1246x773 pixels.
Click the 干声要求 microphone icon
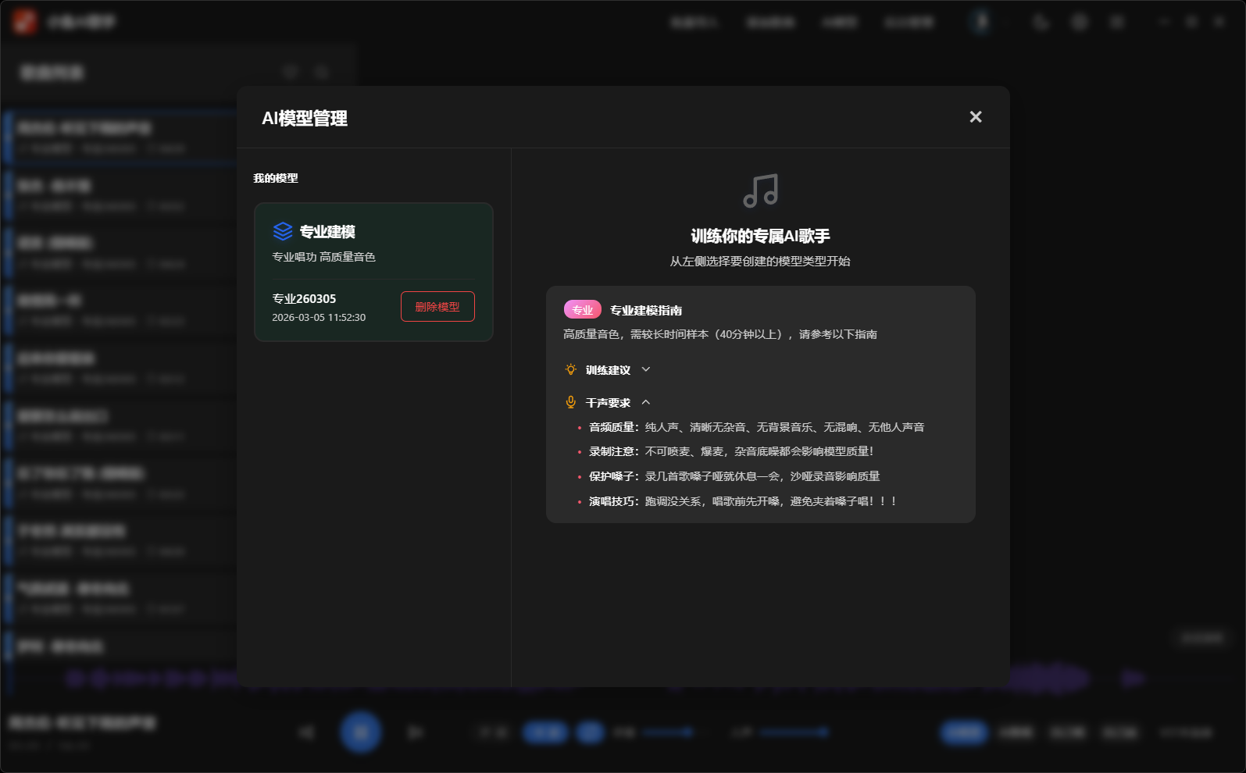coord(571,402)
